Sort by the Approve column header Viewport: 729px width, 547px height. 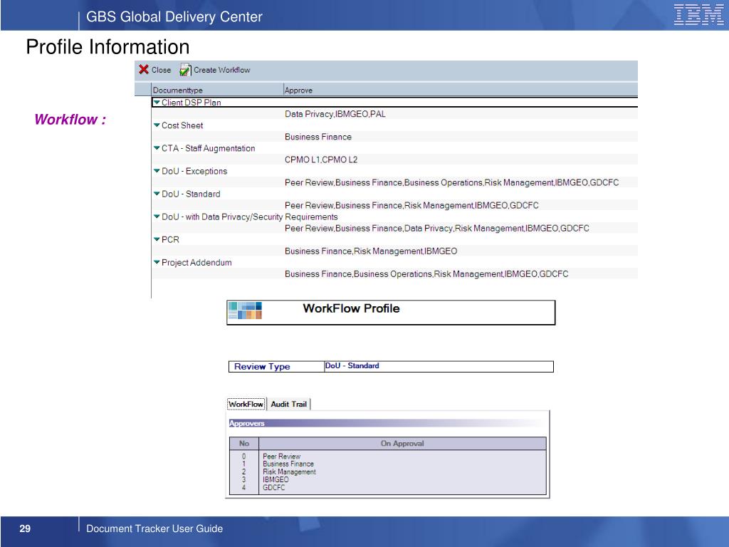pyautogui.click(x=461, y=90)
